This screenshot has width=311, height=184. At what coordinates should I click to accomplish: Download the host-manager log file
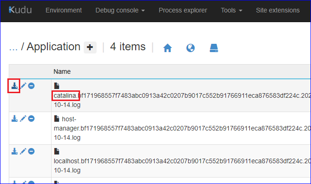point(14,119)
